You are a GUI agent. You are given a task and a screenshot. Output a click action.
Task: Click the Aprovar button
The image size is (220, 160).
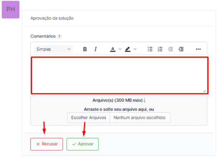[83, 144]
